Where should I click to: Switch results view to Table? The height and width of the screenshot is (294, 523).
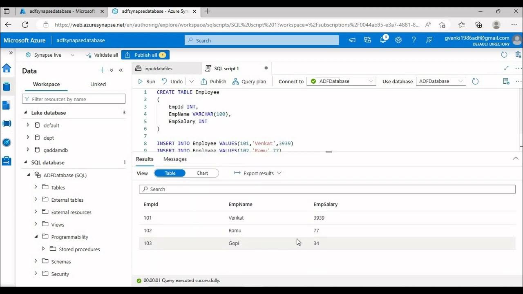170,173
